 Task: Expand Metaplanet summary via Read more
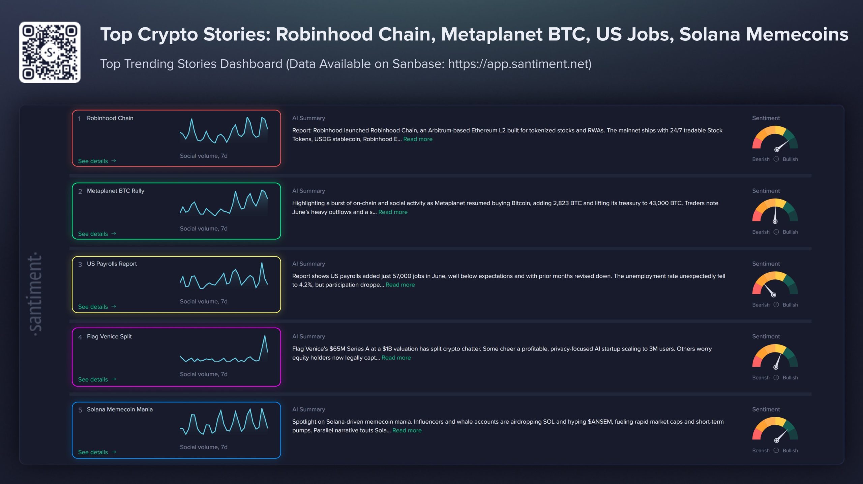393,212
